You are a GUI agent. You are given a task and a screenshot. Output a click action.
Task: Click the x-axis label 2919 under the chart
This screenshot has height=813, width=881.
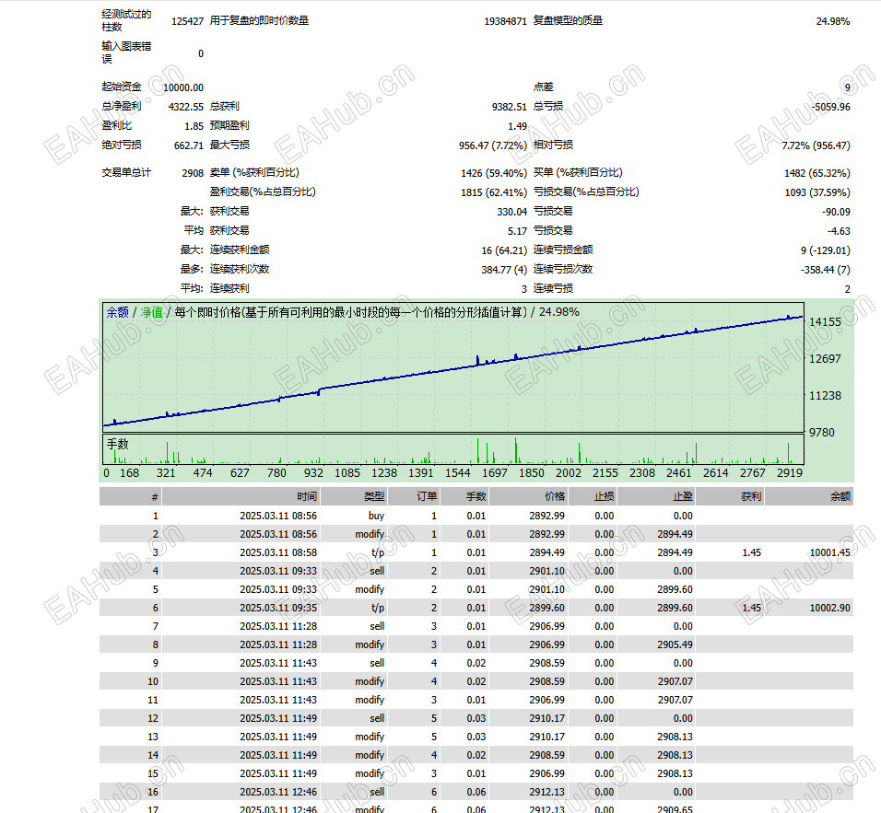[790, 472]
